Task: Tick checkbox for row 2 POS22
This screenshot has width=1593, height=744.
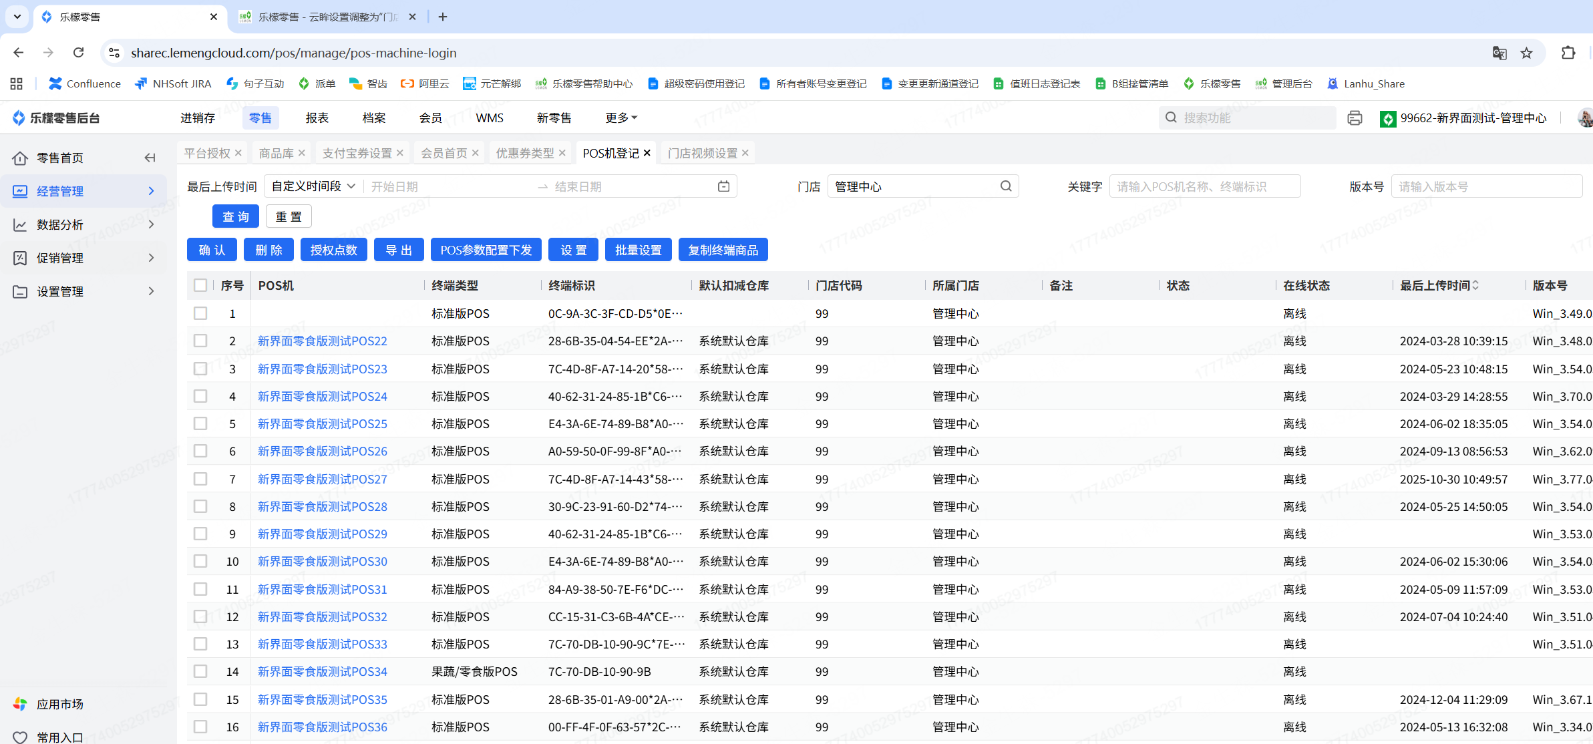Action: 200,341
